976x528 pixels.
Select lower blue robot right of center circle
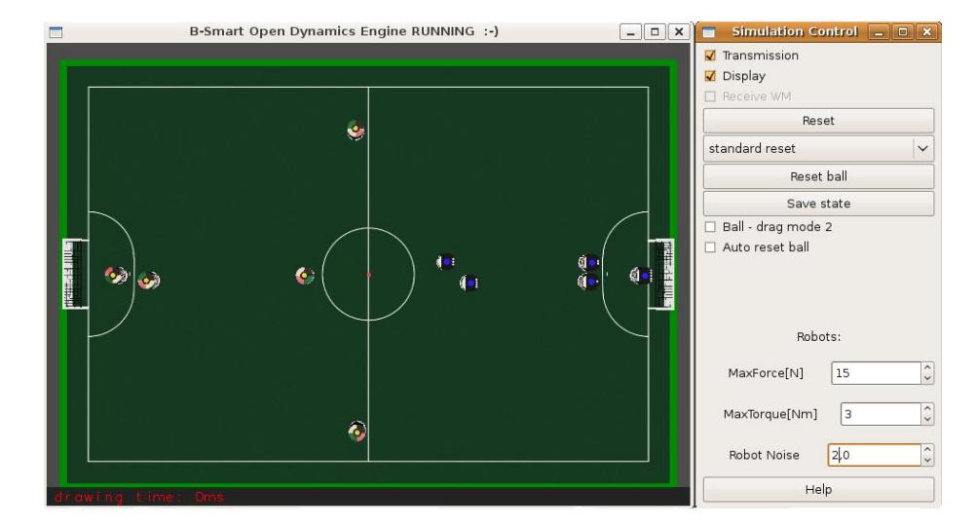pyautogui.click(x=469, y=283)
